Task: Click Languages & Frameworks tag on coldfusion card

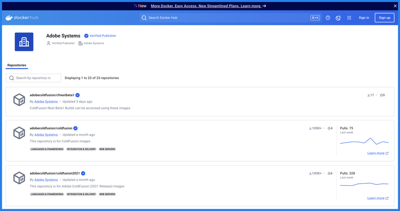Action: 47,149
